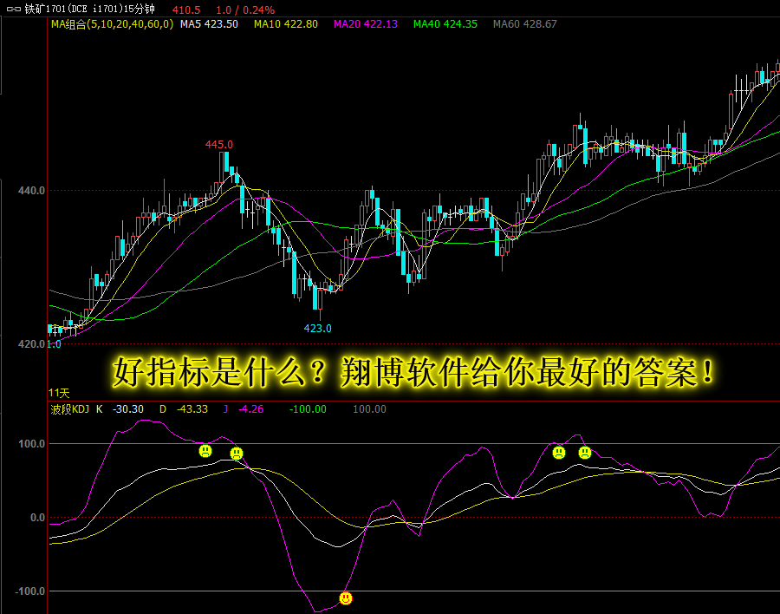Viewport: 780px width, 614px height.
Task: Click the 100.0 KDJ axis label
Action: (x=31, y=444)
